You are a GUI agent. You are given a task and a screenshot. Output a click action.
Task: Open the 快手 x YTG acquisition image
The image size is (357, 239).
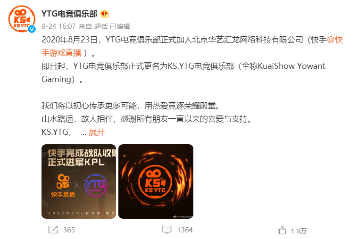pos(79,181)
